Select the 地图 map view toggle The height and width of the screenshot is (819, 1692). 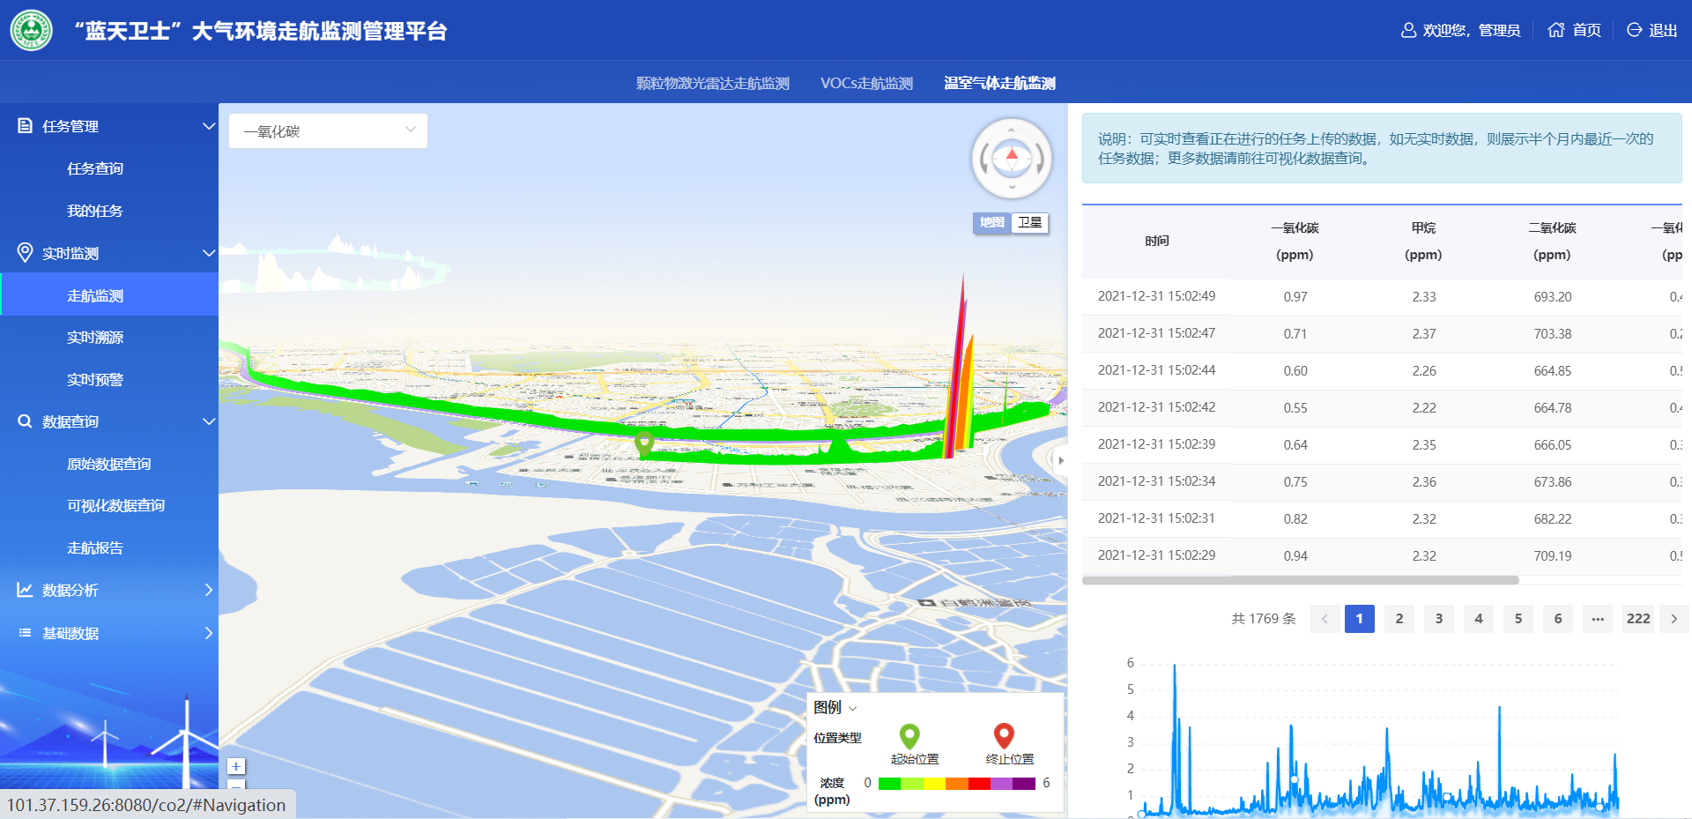point(992,222)
